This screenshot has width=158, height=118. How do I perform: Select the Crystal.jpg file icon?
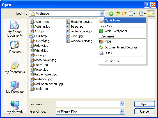pyautogui.click(x=32, y=41)
